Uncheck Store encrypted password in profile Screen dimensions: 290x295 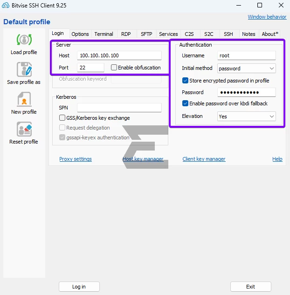[185, 81]
